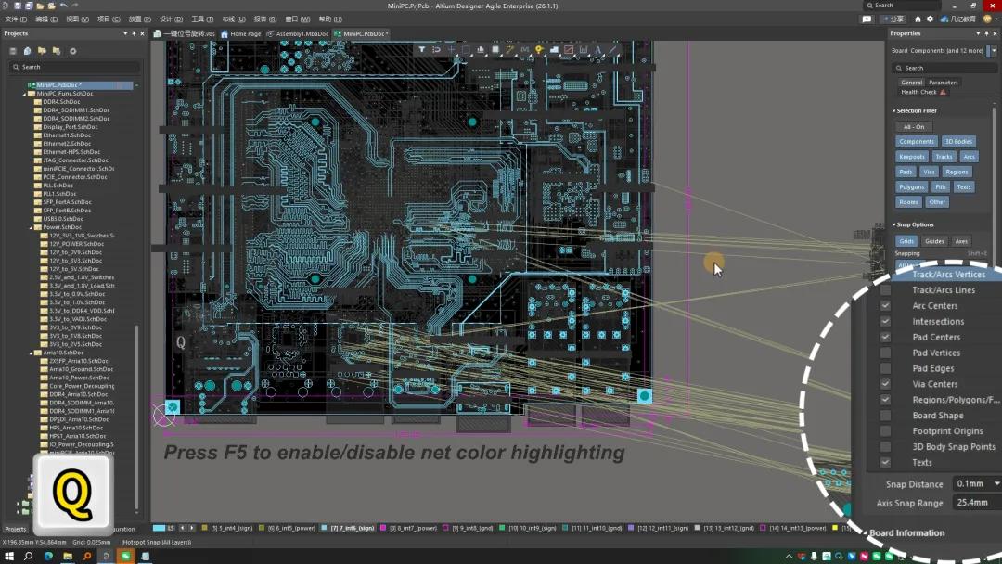Switch to Assembly1.MbaDoc tab

pos(297,33)
